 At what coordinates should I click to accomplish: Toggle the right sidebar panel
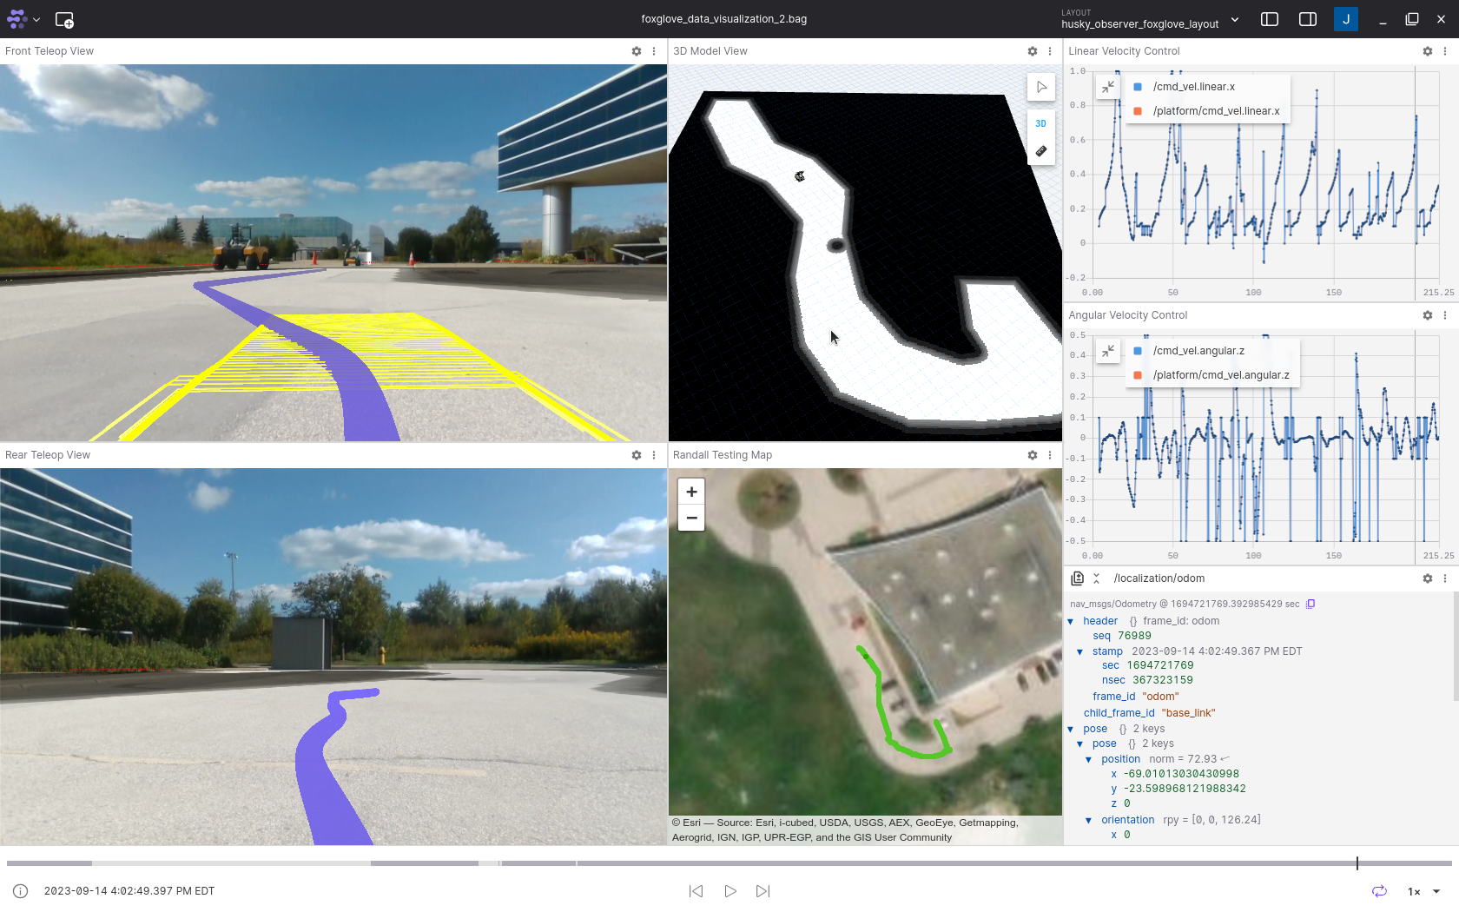tap(1307, 19)
